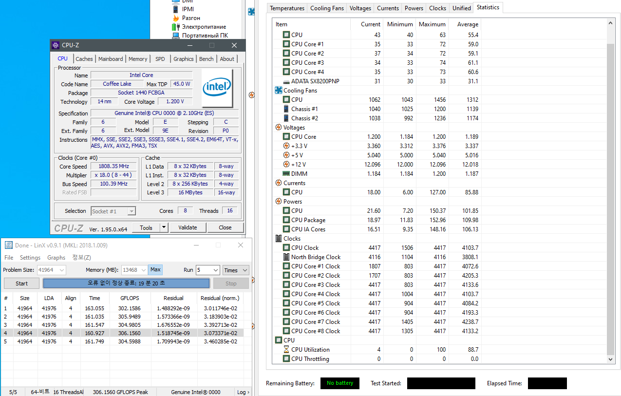Click the Start button in LinX
The width and height of the screenshot is (621, 396).
(x=22, y=283)
